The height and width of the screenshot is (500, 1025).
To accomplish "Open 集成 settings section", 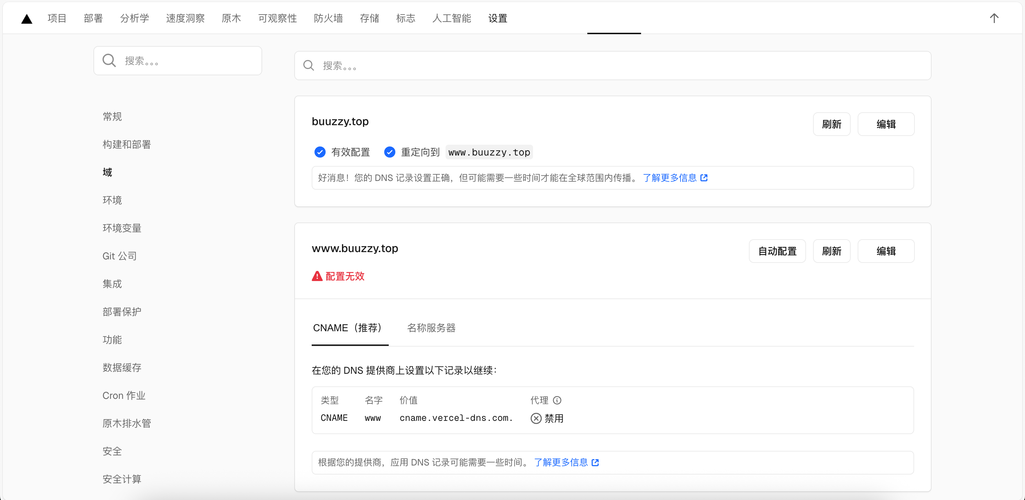I will pyautogui.click(x=112, y=284).
